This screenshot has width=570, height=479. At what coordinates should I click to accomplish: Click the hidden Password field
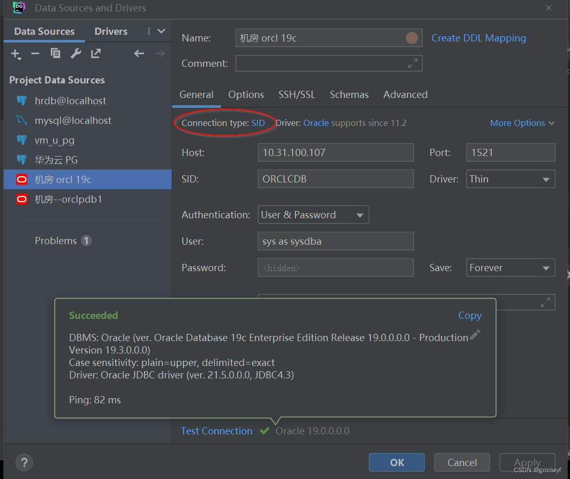tap(336, 268)
